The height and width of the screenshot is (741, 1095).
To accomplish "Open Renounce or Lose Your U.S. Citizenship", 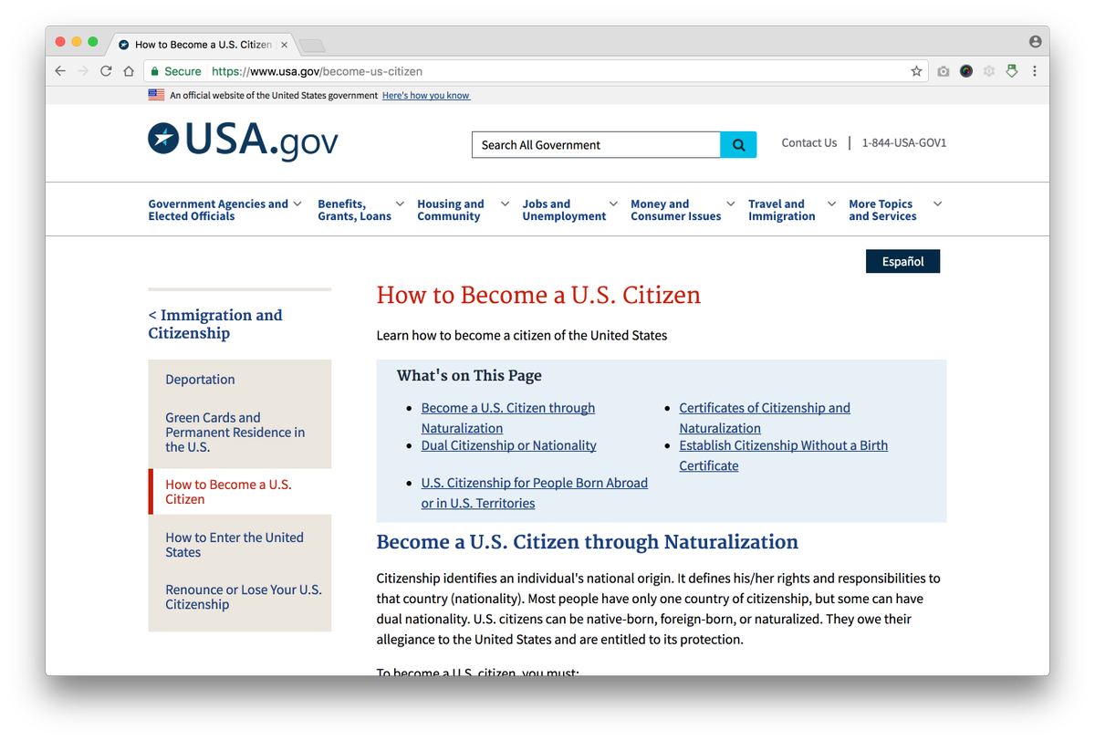I will coord(244,597).
